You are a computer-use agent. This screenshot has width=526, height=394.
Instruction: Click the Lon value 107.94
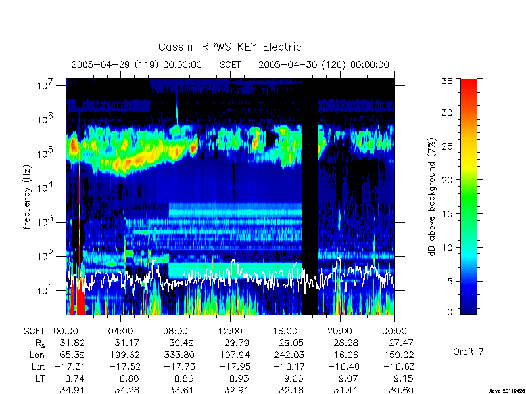click(x=234, y=355)
